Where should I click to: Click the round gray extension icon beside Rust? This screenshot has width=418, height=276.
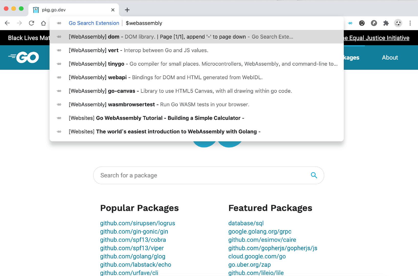tap(374, 23)
